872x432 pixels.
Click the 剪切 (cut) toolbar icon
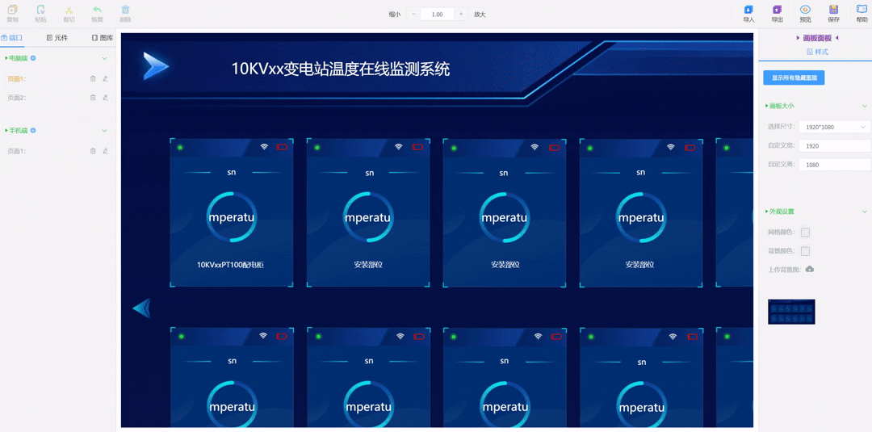[69, 10]
